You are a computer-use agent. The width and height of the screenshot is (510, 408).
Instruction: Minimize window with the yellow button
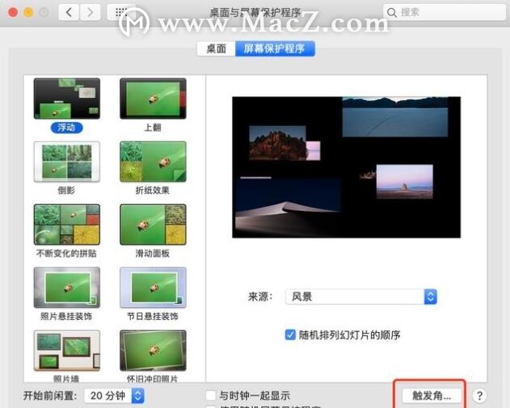pos(28,12)
